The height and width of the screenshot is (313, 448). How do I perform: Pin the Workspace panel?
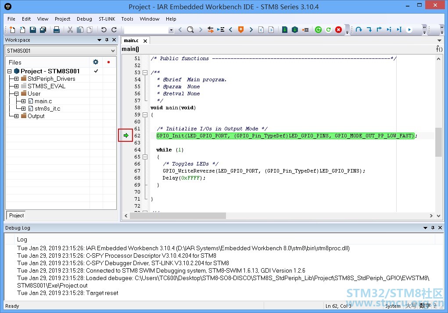pos(107,40)
